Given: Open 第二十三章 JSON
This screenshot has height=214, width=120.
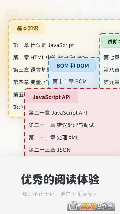Looking at the screenshot, I should point(50,150).
